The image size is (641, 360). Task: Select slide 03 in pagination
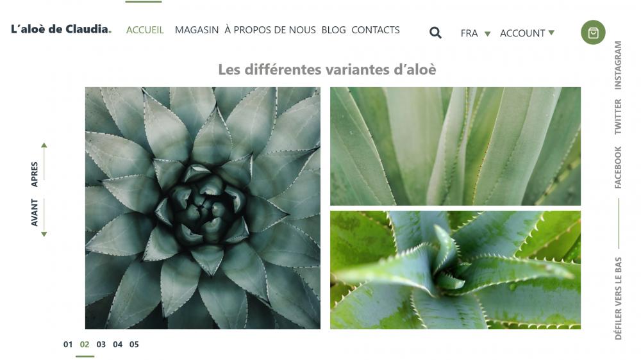[x=101, y=345]
